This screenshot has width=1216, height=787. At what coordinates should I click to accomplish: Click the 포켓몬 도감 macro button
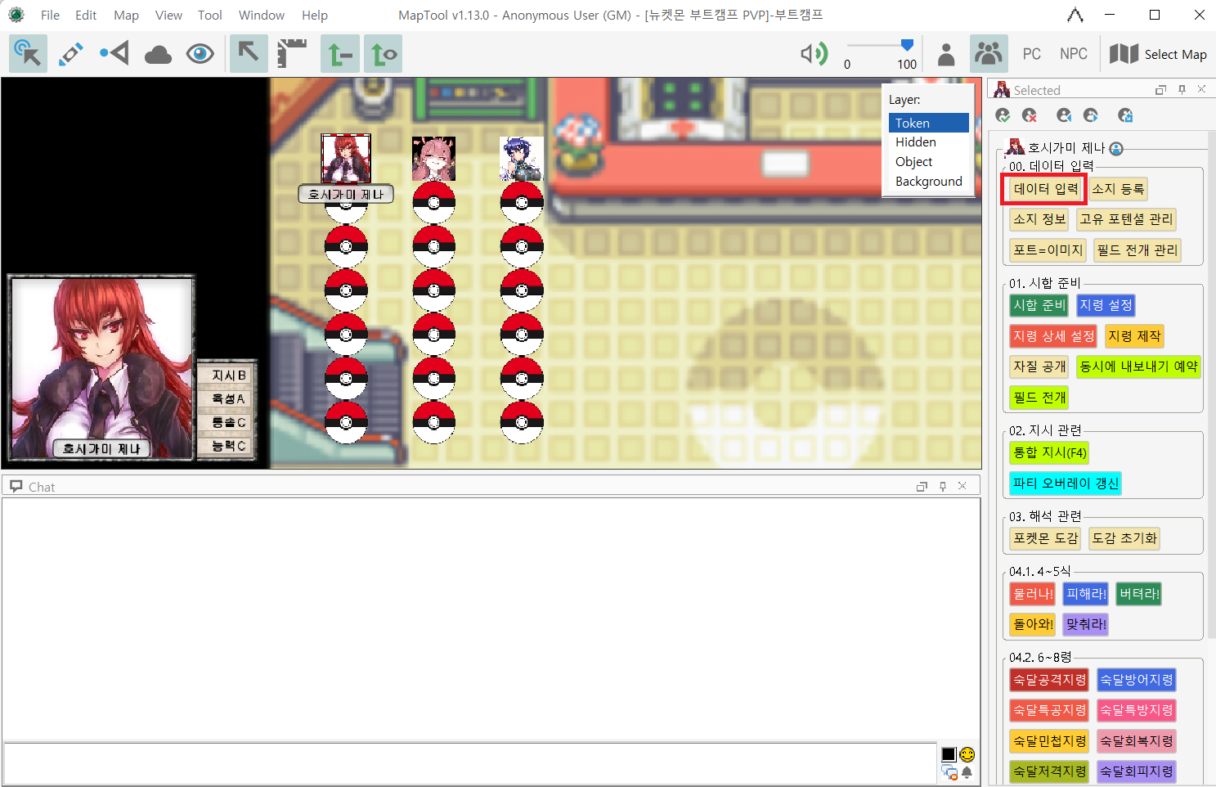click(1045, 538)
